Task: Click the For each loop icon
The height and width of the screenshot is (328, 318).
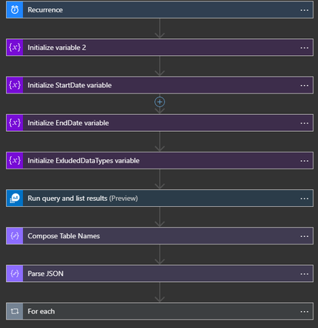Action: click(15, 311)
